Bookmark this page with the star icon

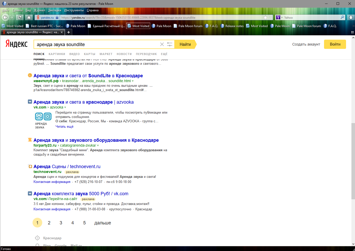[x=265, y=17]
